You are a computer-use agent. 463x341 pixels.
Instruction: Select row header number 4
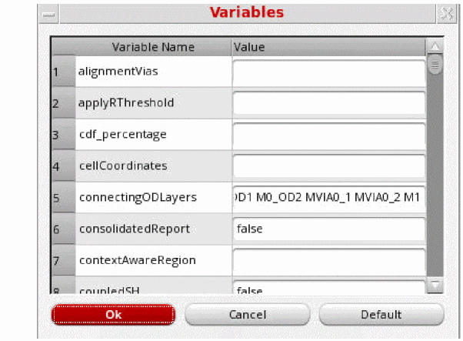(x=64, y=166)
